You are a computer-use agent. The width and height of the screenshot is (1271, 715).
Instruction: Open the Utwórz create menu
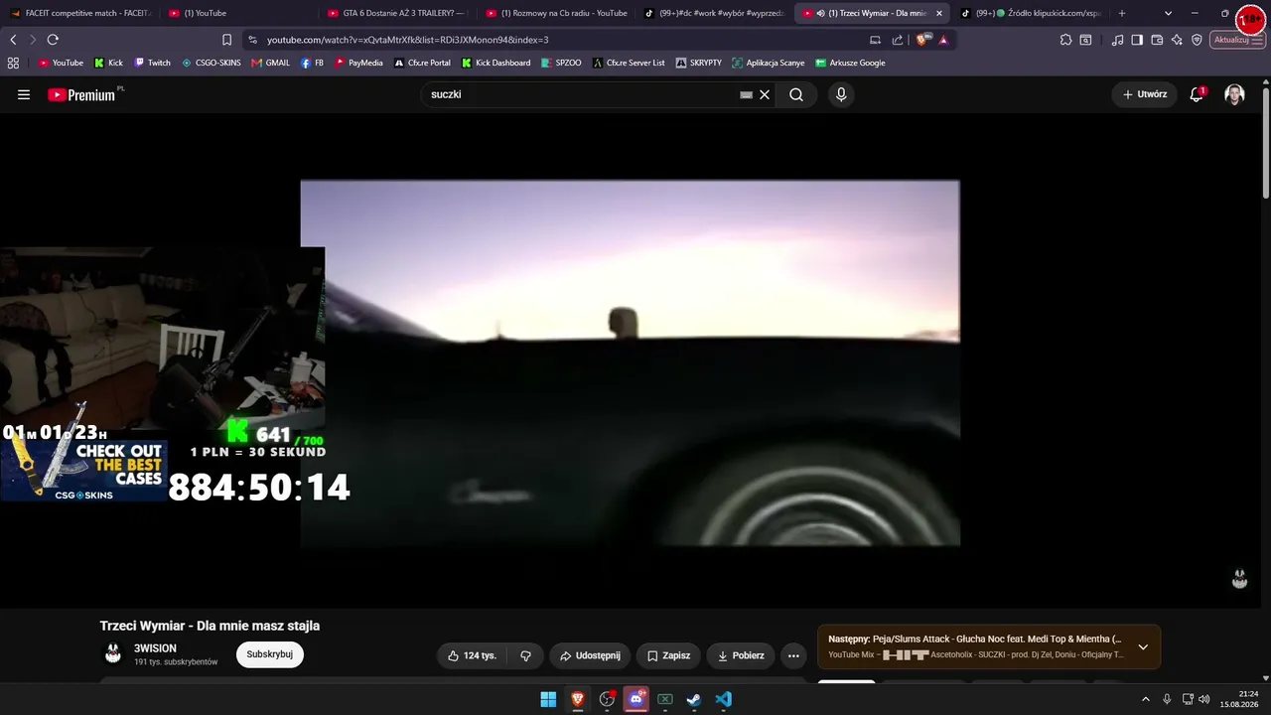pos(1145,94)
